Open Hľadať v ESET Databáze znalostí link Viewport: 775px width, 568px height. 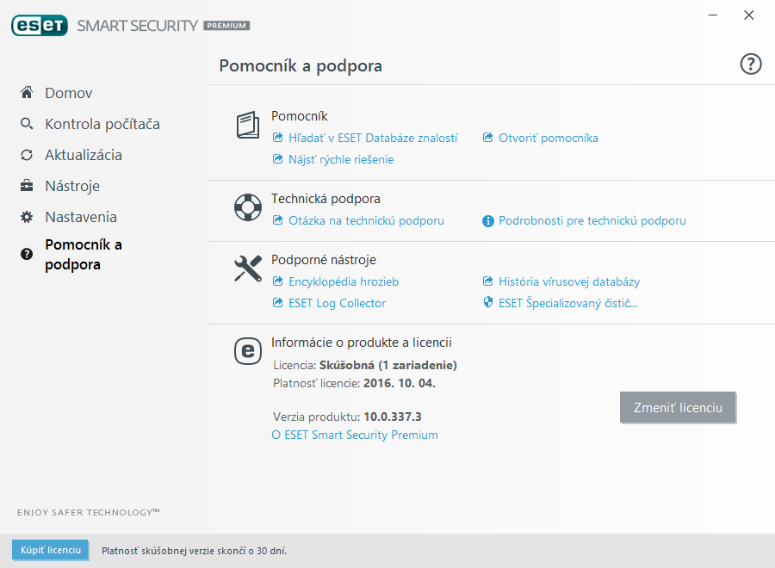coord(373,138)
